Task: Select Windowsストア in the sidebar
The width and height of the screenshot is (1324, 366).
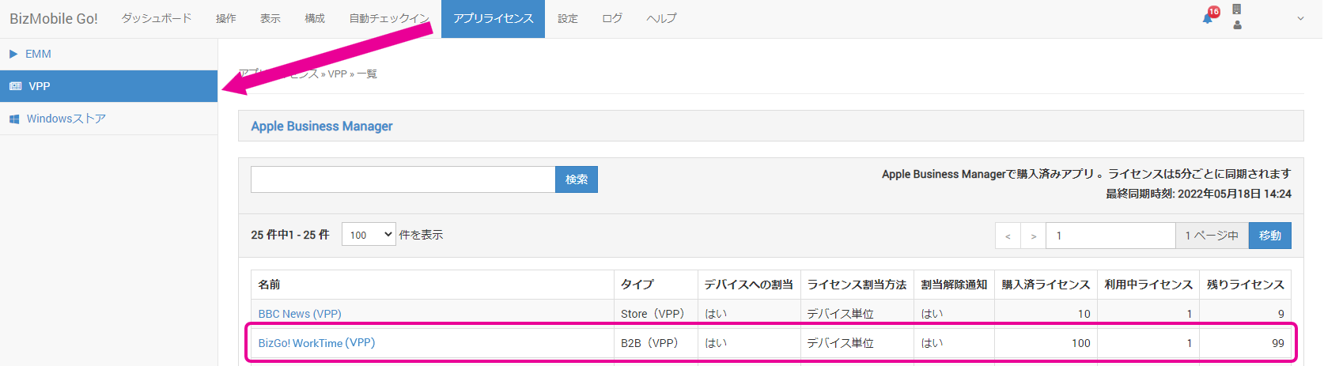Action: (x=66, y=119)
